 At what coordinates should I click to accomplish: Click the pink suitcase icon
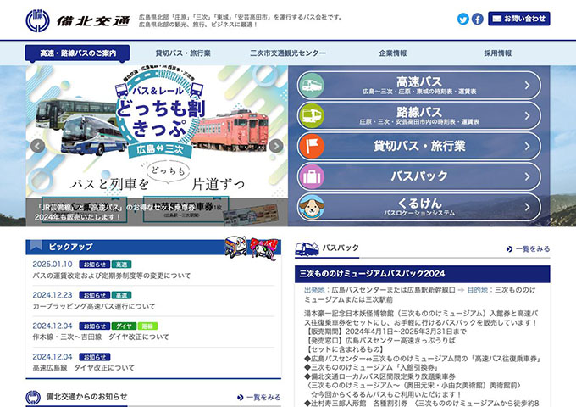point(312,177)
